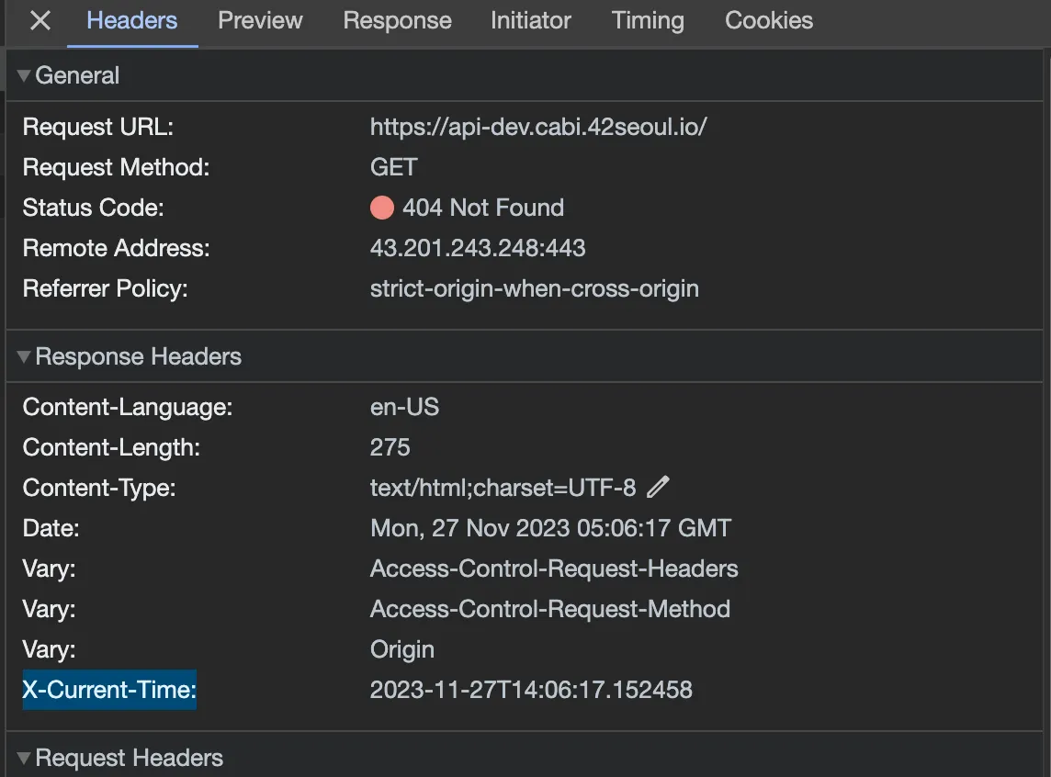Collapse the Request Headers section

[x=24, y=759]
